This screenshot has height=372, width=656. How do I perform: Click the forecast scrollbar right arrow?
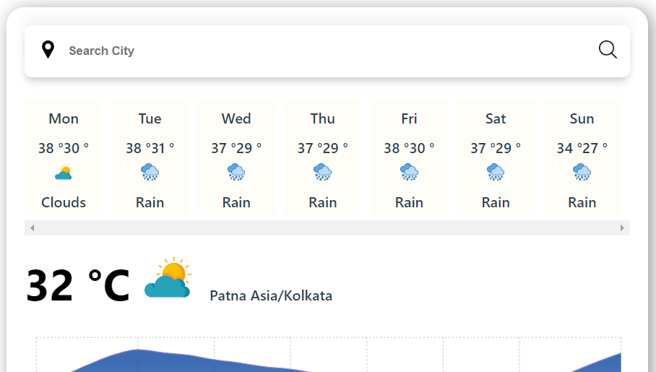click(x=622, y=228)
